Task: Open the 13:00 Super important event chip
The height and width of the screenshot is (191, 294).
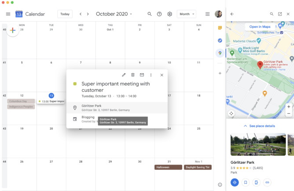Action: click(x=51, y=101)
